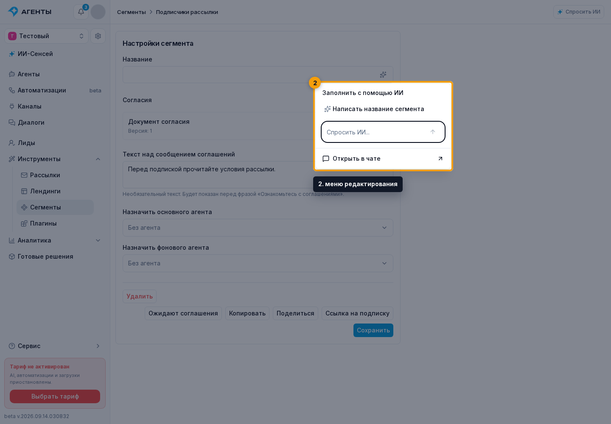Open Плагины in tools
This screenshot has height=424, width=611.
[55, 223]
